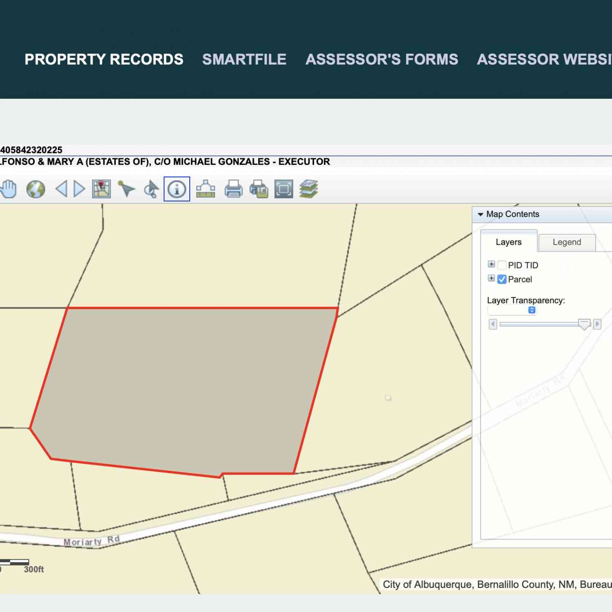Click the print-and-save export icon
Image resolution: width=612 pixels, height=612 pixels.
click(259, 189)
